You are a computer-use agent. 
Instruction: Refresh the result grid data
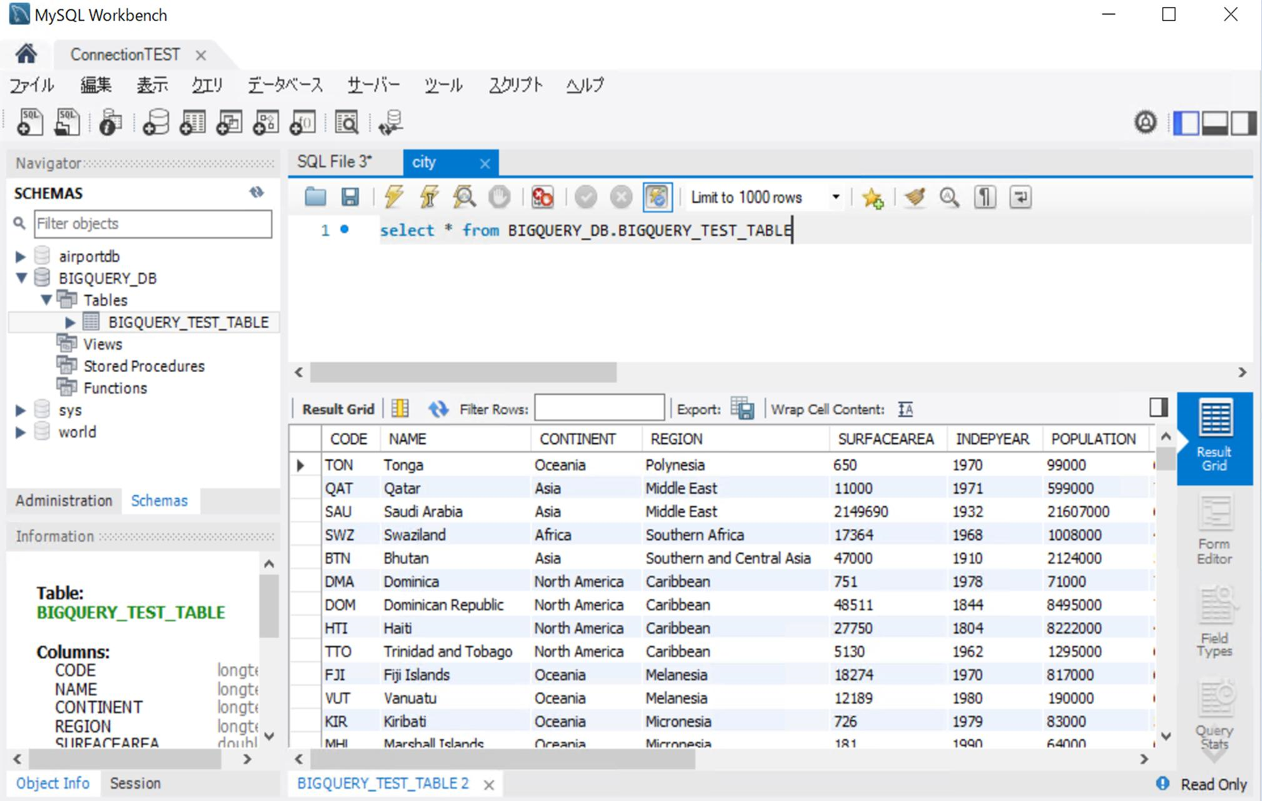click(438, 408)
